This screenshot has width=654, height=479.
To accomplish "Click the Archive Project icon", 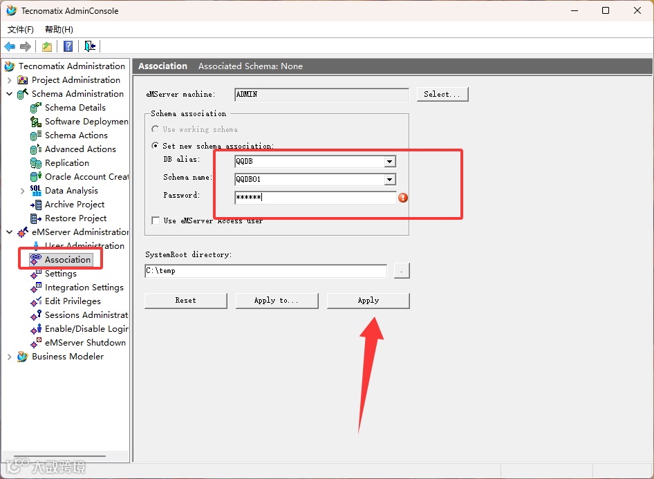I will (x=36, y=205).
